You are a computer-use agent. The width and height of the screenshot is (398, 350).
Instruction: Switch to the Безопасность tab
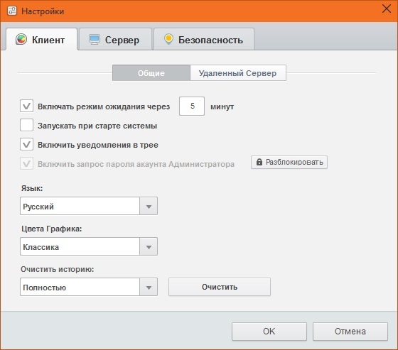point(204,40)
